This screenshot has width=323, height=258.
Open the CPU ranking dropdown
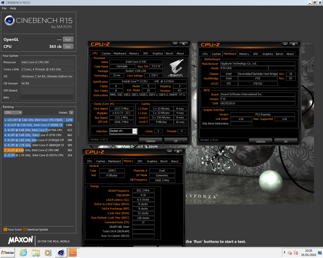point(13,113)
